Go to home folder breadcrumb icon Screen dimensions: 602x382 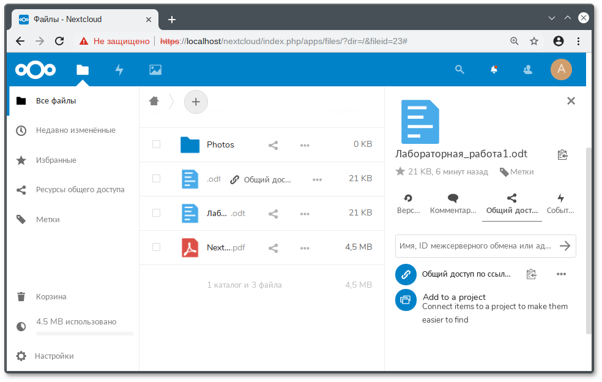pyautogui.click(x=154, y=101)
